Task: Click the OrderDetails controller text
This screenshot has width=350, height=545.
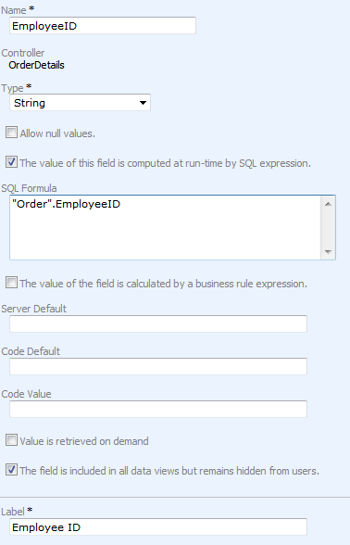Action: pos(36,65)
